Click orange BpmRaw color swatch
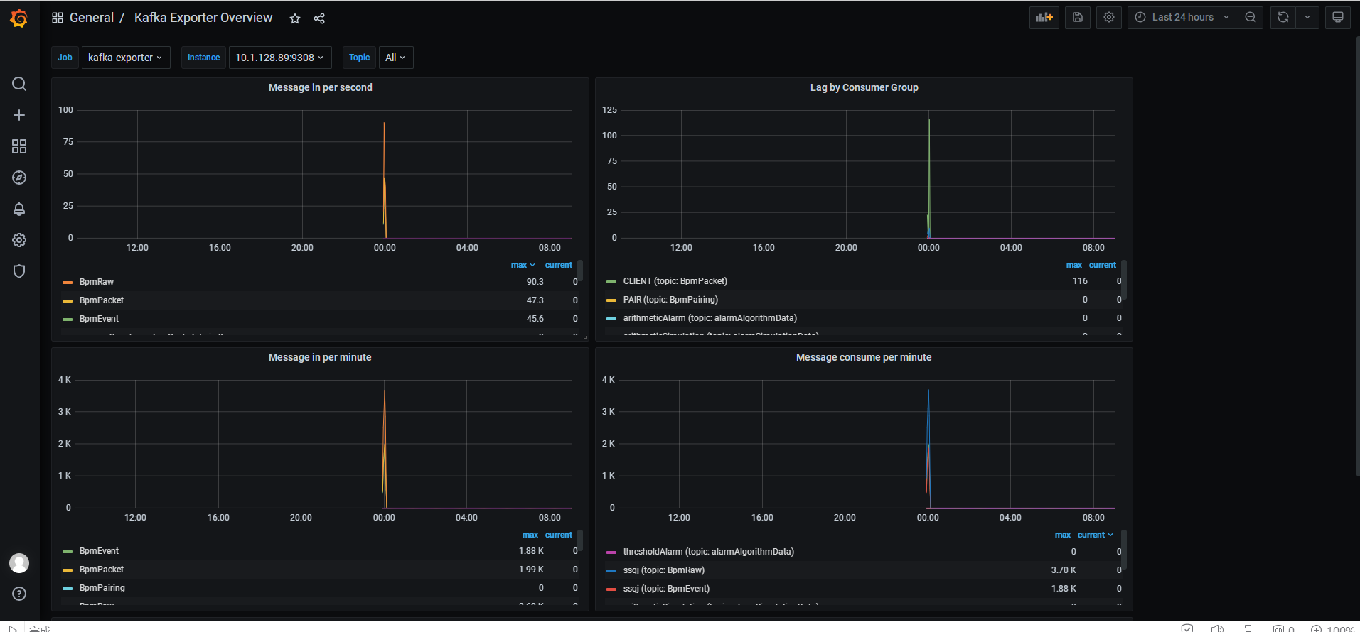This screenshot has height=632, width=1360. 68,283
